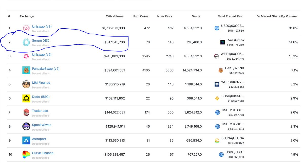Open the Uniswap (v2) exchange link
304x163 pixels.
[42, 55]
